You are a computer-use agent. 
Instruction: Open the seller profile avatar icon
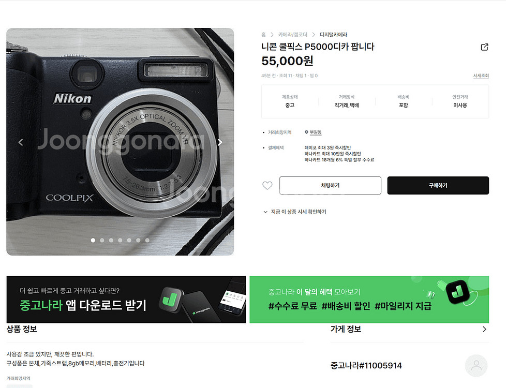pyautogui.click(x=476, y=365)
